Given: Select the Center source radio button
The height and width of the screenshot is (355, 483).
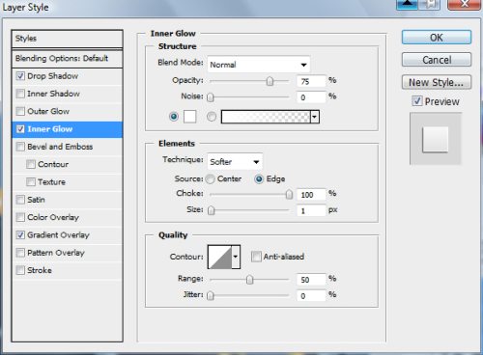Looking at the screenshot, I should (x=210, y=178).
